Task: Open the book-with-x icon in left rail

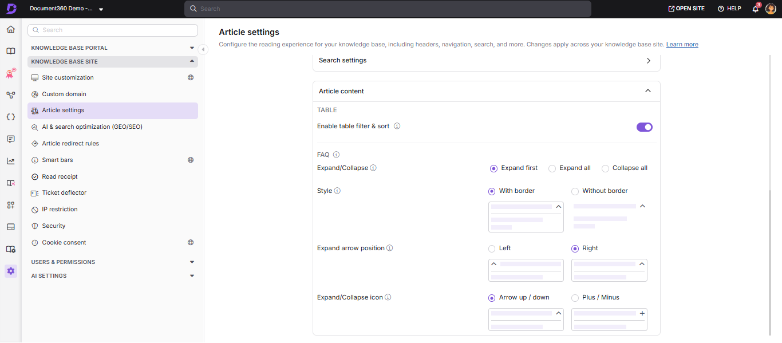Action: click(11, 183)
